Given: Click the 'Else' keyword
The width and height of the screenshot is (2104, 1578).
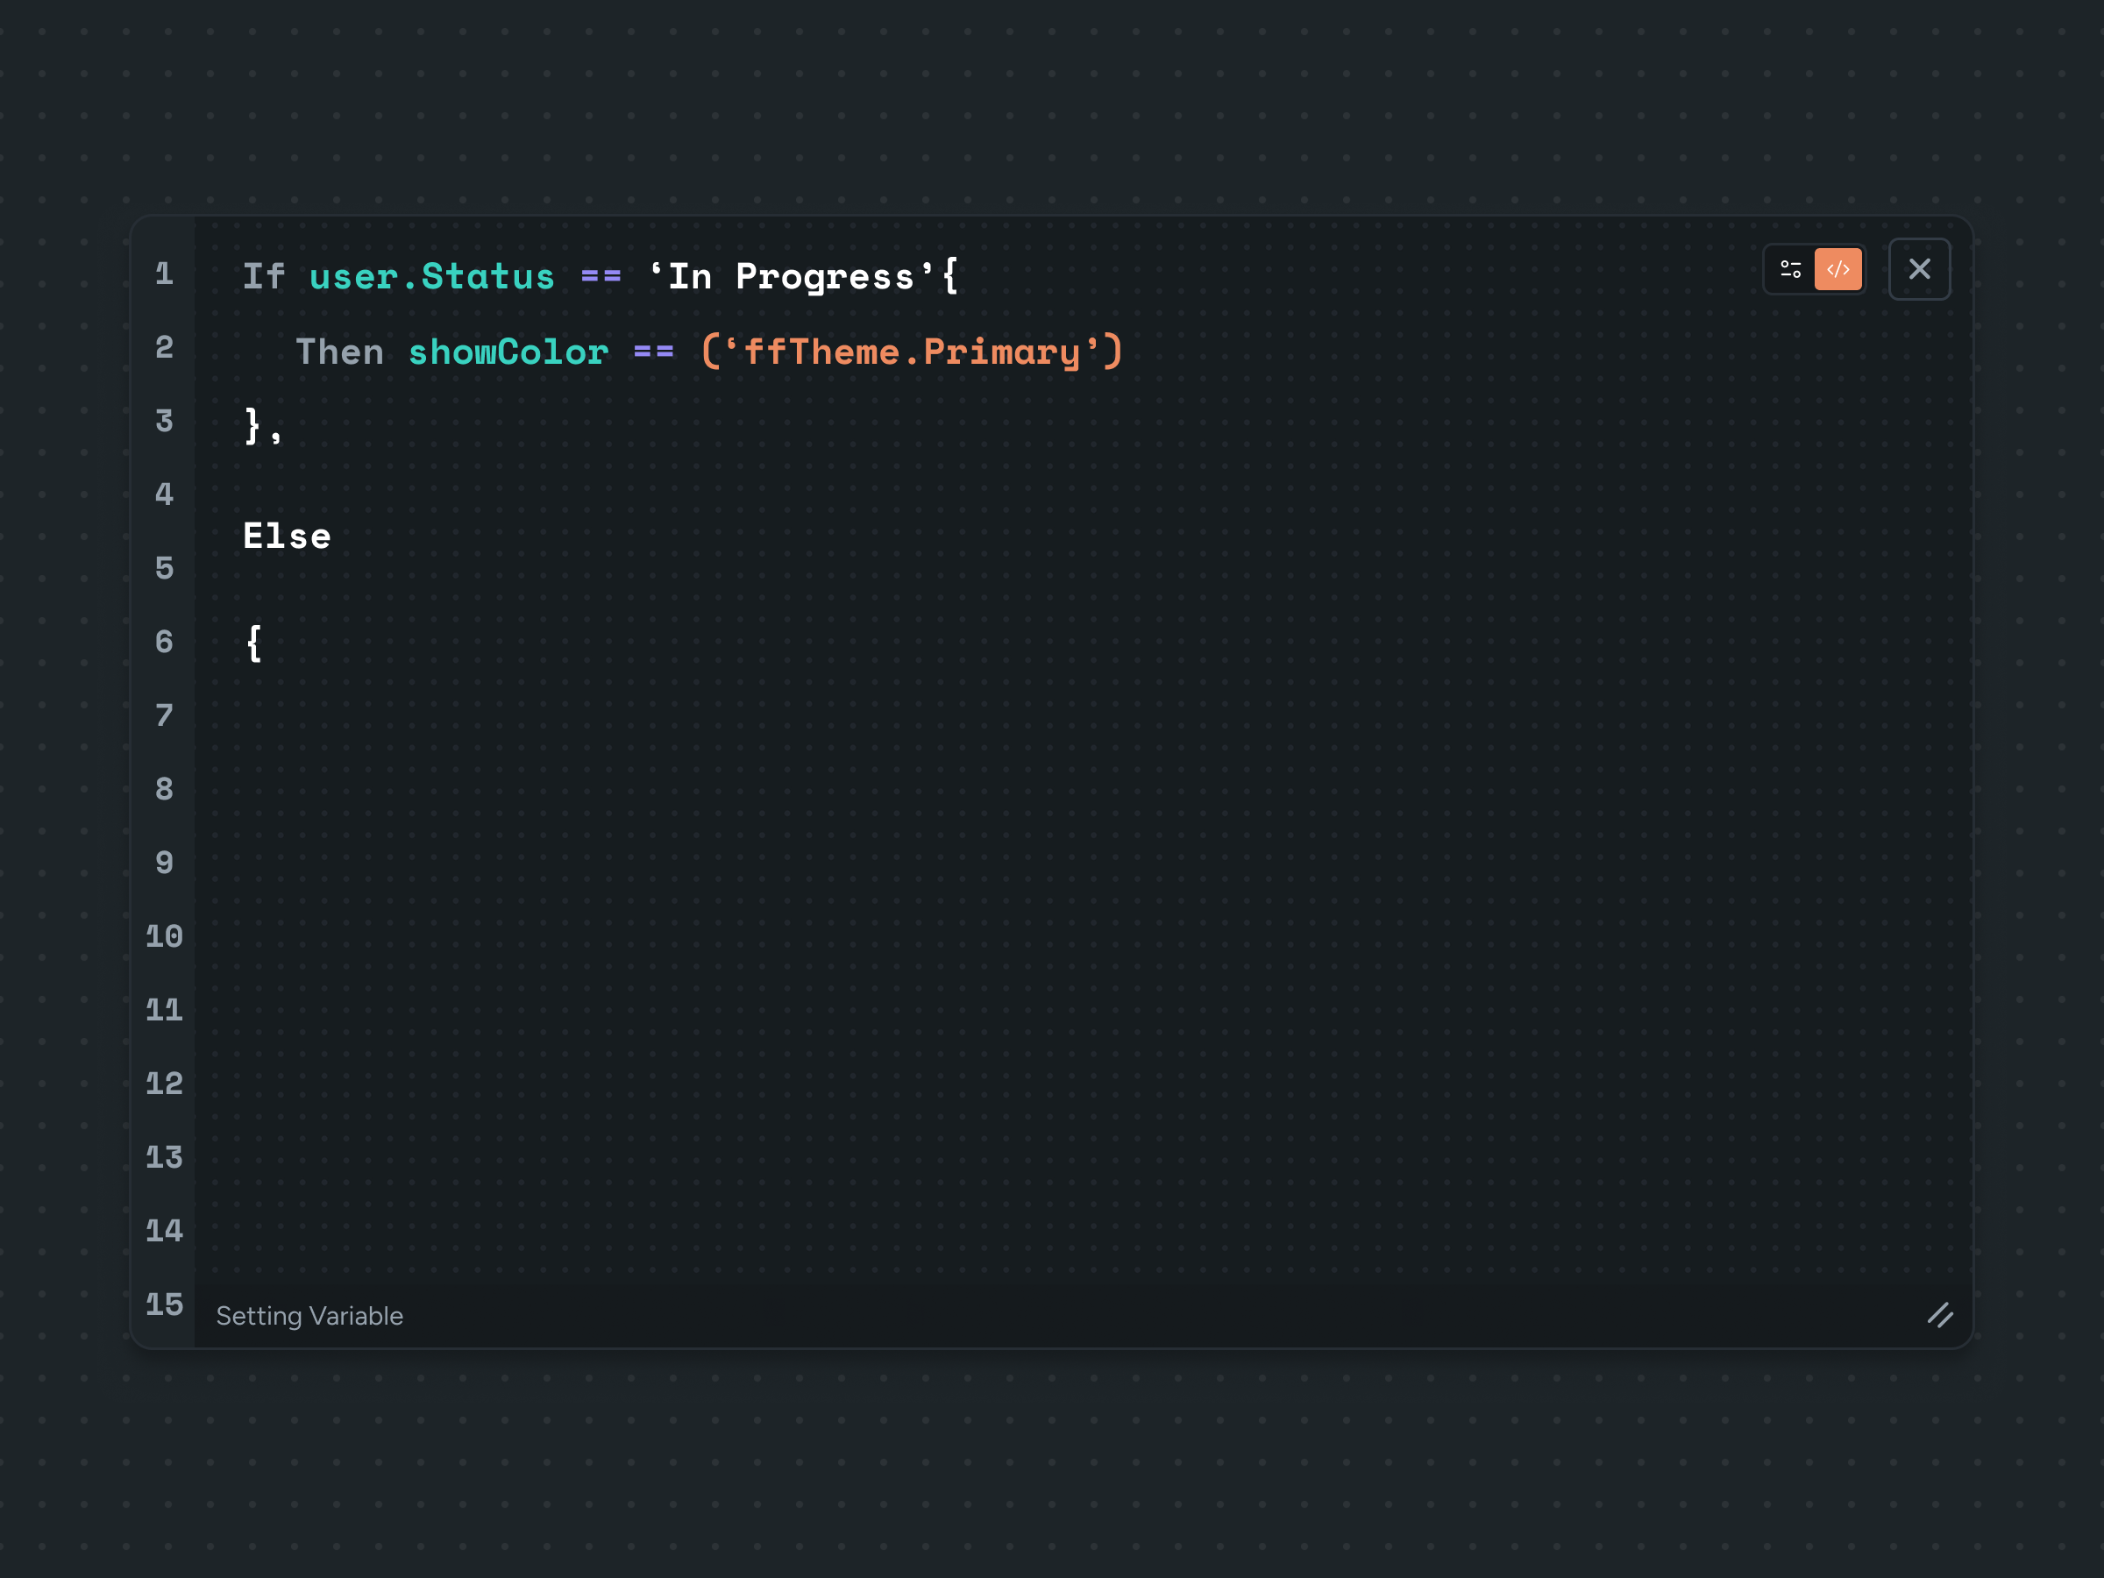Looking at the screenshot, I should tap(288, 537).
